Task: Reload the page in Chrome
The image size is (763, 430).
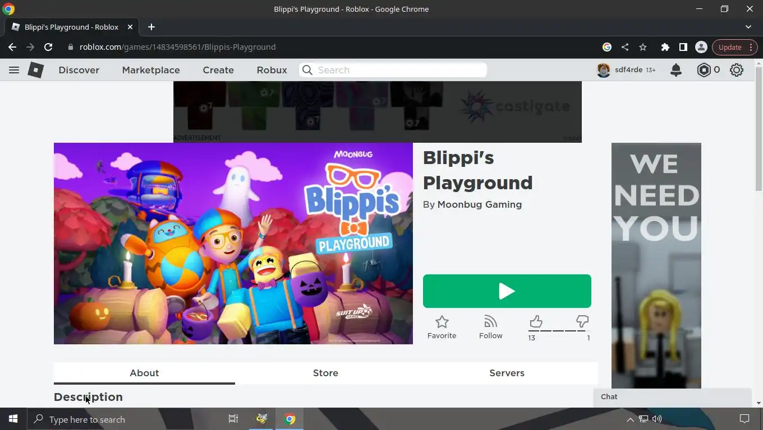Action: pyautogui.click(x=48, y=47)
